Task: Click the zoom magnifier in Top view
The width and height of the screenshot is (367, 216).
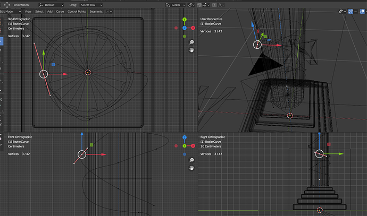Action: pyautogui.click(x=191, y=42)
